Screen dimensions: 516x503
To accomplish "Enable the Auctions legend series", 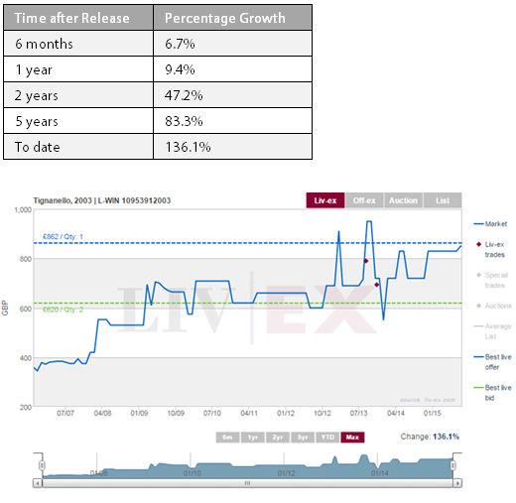I will click(493, 306).
